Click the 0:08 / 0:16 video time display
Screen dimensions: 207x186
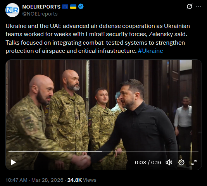point(148,162)
